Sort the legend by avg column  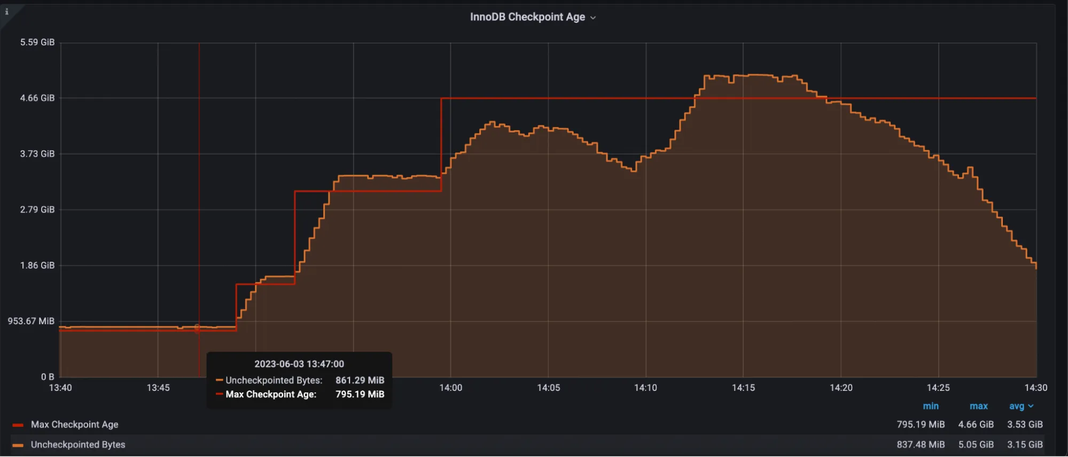[x=1017, y=406]
